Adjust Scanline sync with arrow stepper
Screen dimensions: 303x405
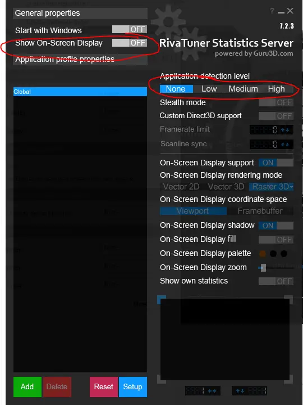point(286,145)
